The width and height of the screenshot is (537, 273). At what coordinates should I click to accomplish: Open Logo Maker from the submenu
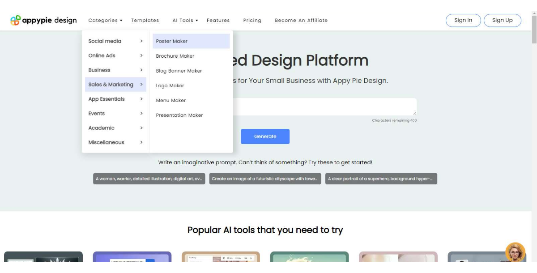tap(170, 85)
